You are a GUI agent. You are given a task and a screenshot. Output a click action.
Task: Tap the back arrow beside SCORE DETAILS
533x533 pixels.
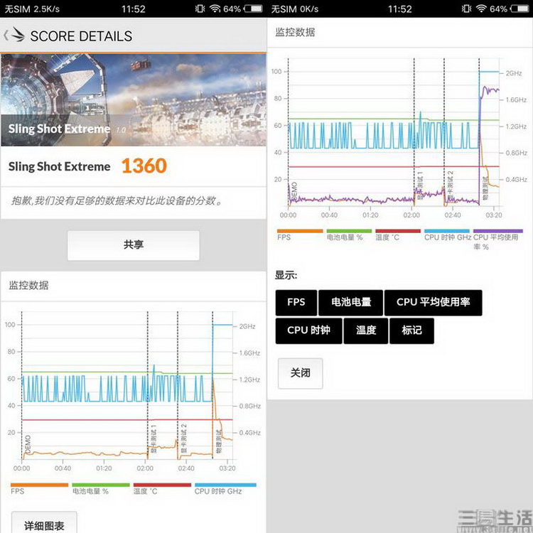click(6, 36)
